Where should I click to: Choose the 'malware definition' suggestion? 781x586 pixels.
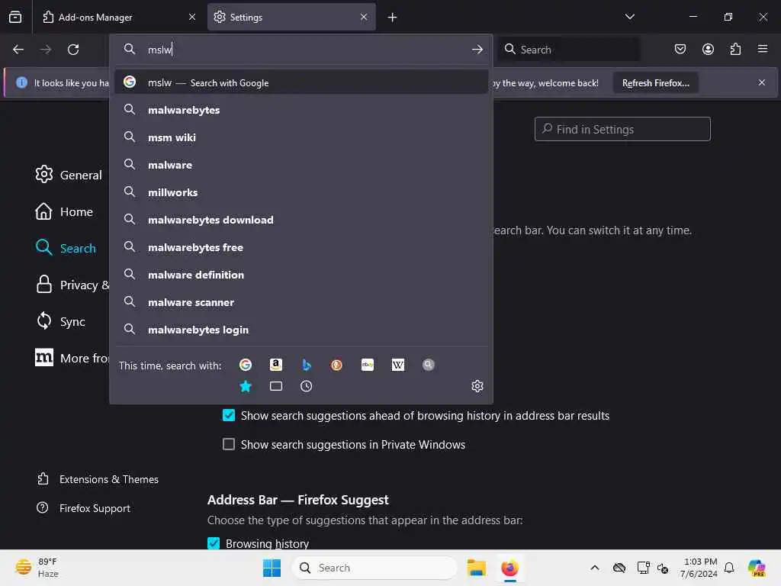click(301, 275)
